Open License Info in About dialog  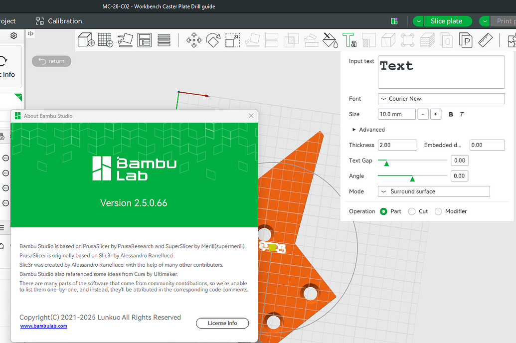(x=222, y=323)
